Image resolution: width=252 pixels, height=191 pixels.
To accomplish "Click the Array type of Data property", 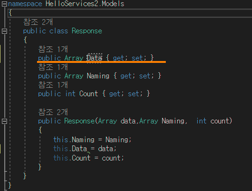I will (74, 58).
